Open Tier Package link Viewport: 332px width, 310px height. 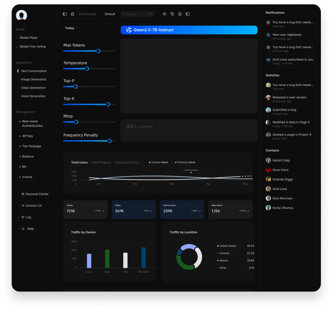click(32, 146)
